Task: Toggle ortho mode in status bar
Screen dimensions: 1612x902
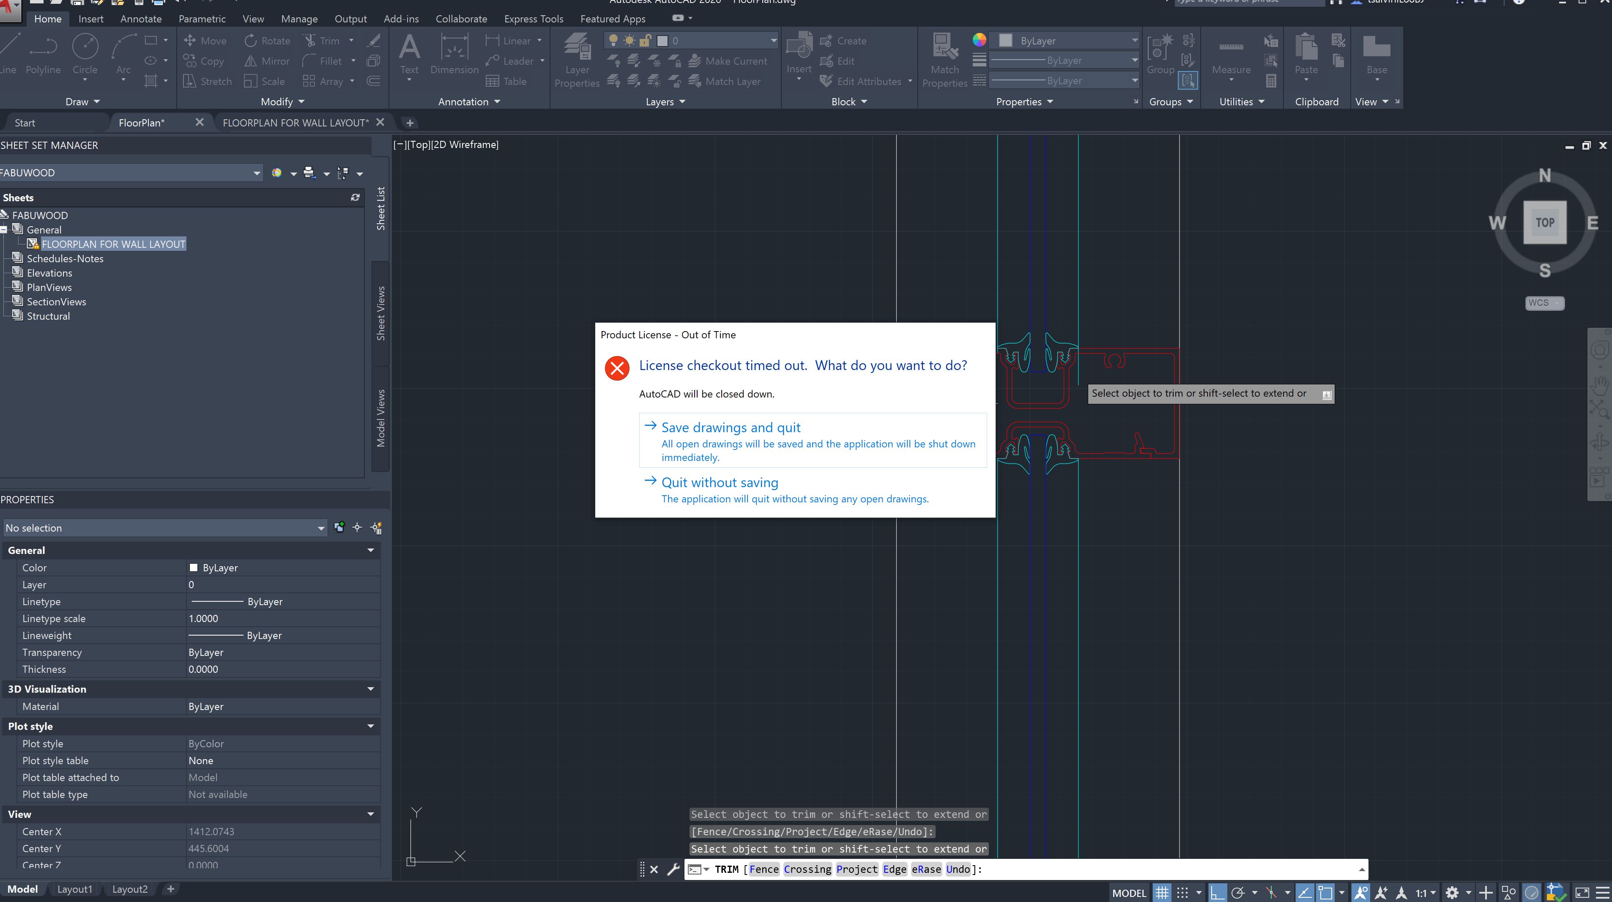Action: point(1217,893)
